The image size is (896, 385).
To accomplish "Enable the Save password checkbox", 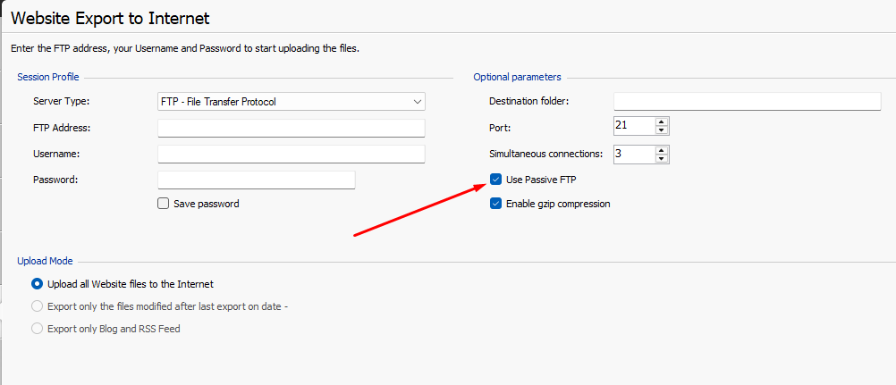I will pos(163,204).
